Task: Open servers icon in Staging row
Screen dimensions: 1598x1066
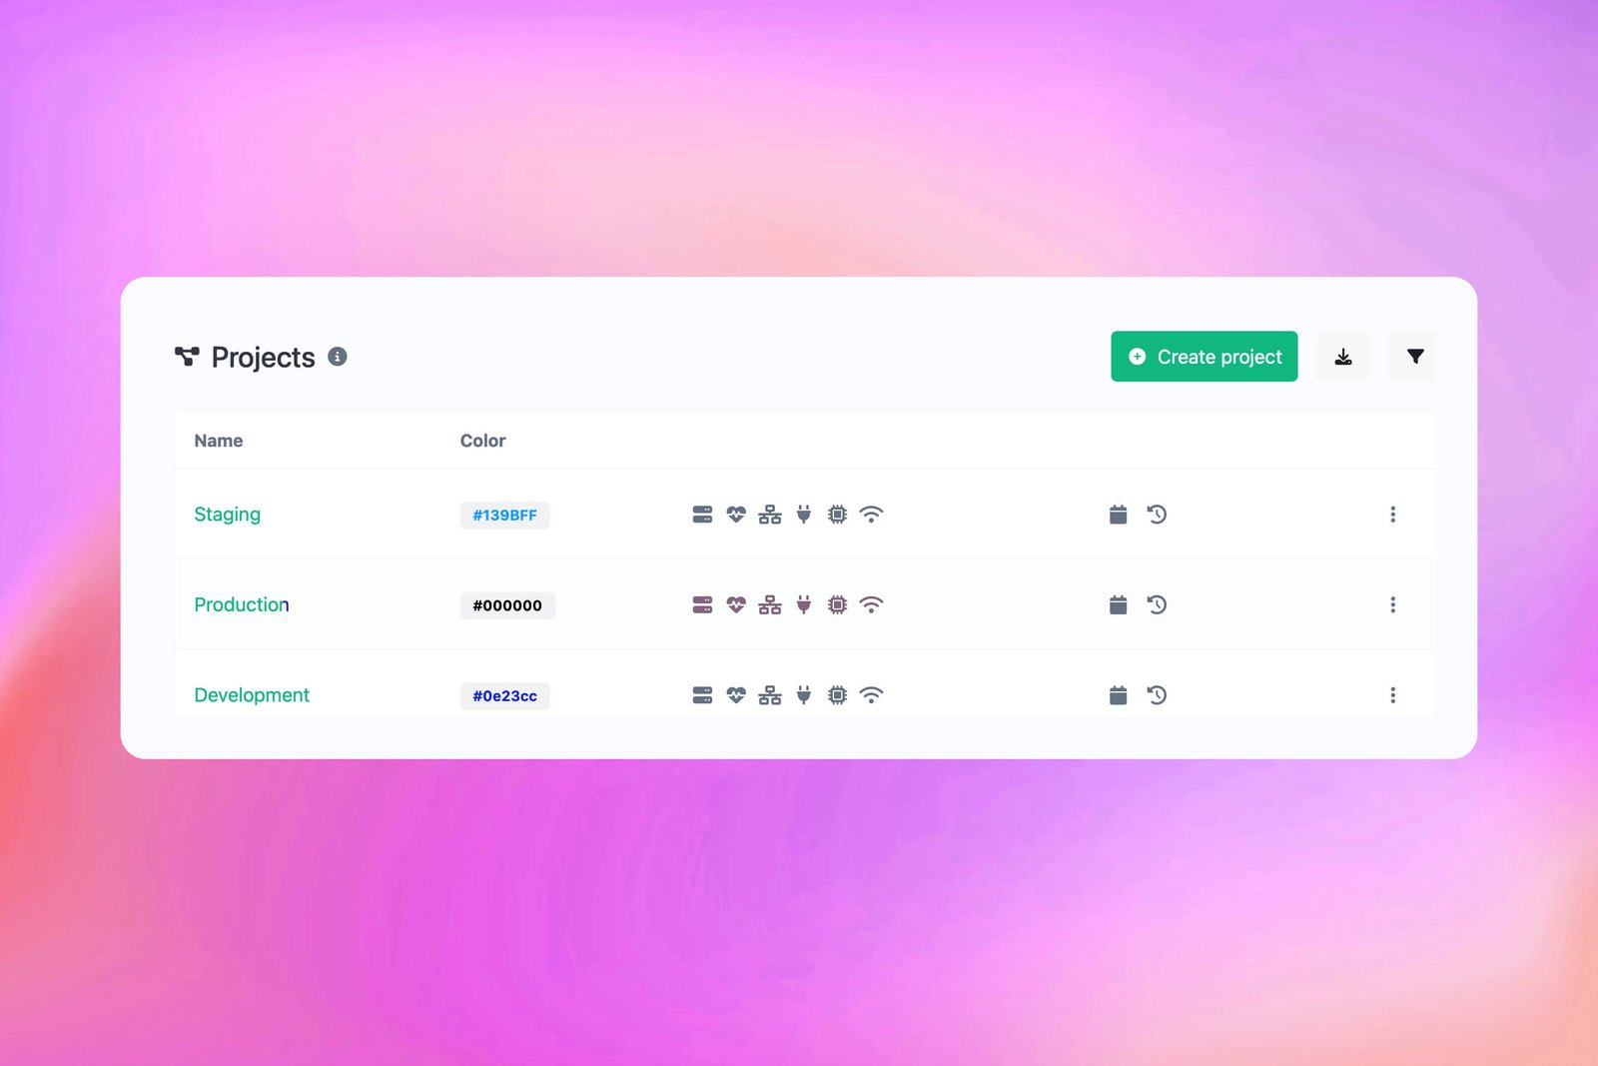Action: tap(702, 515)
